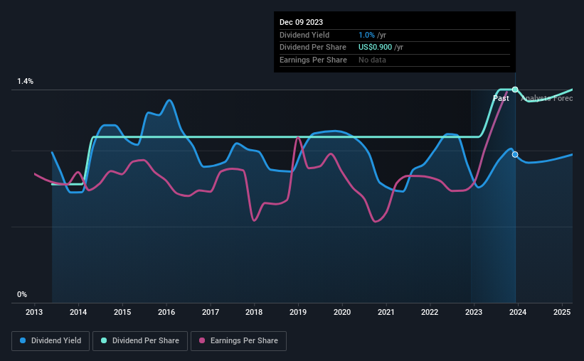
Task: Click the blue Dividend Yield legend dot
Action: tap(23, 340)
